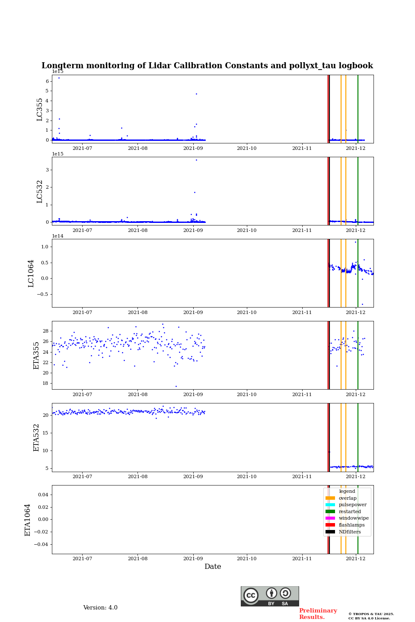Viewport: 415px width, 622px height.
Task: Click the chart title text
Action: [207, 66]
